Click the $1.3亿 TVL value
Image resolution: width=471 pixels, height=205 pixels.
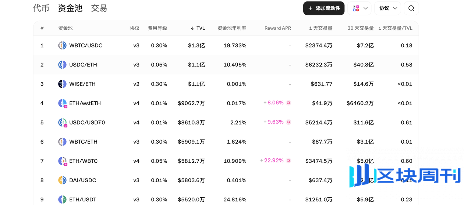tap(196, 46)
